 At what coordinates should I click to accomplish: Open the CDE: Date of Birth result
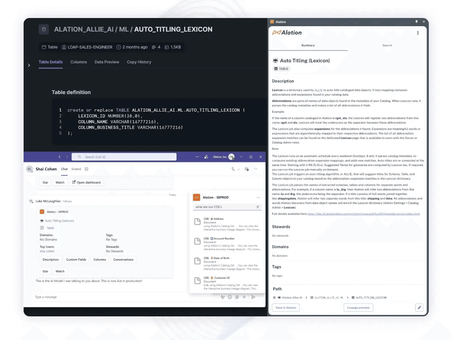coord(227,263)
